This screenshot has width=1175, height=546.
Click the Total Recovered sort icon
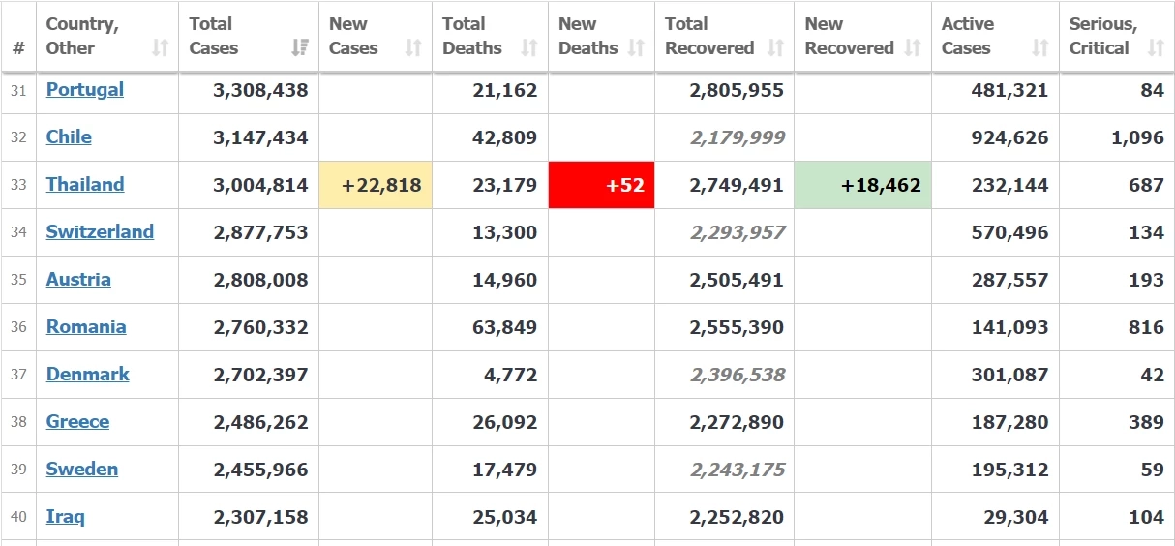pyautogui.click(x=775, y=47)
